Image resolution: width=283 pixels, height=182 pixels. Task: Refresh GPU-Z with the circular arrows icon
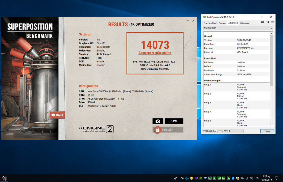coord(268,22)
